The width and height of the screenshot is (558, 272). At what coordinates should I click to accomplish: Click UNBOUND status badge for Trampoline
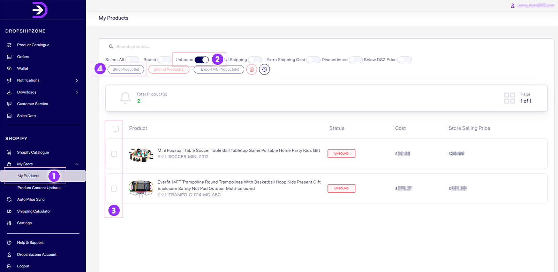pyautogui.click(x=341, y=188)
